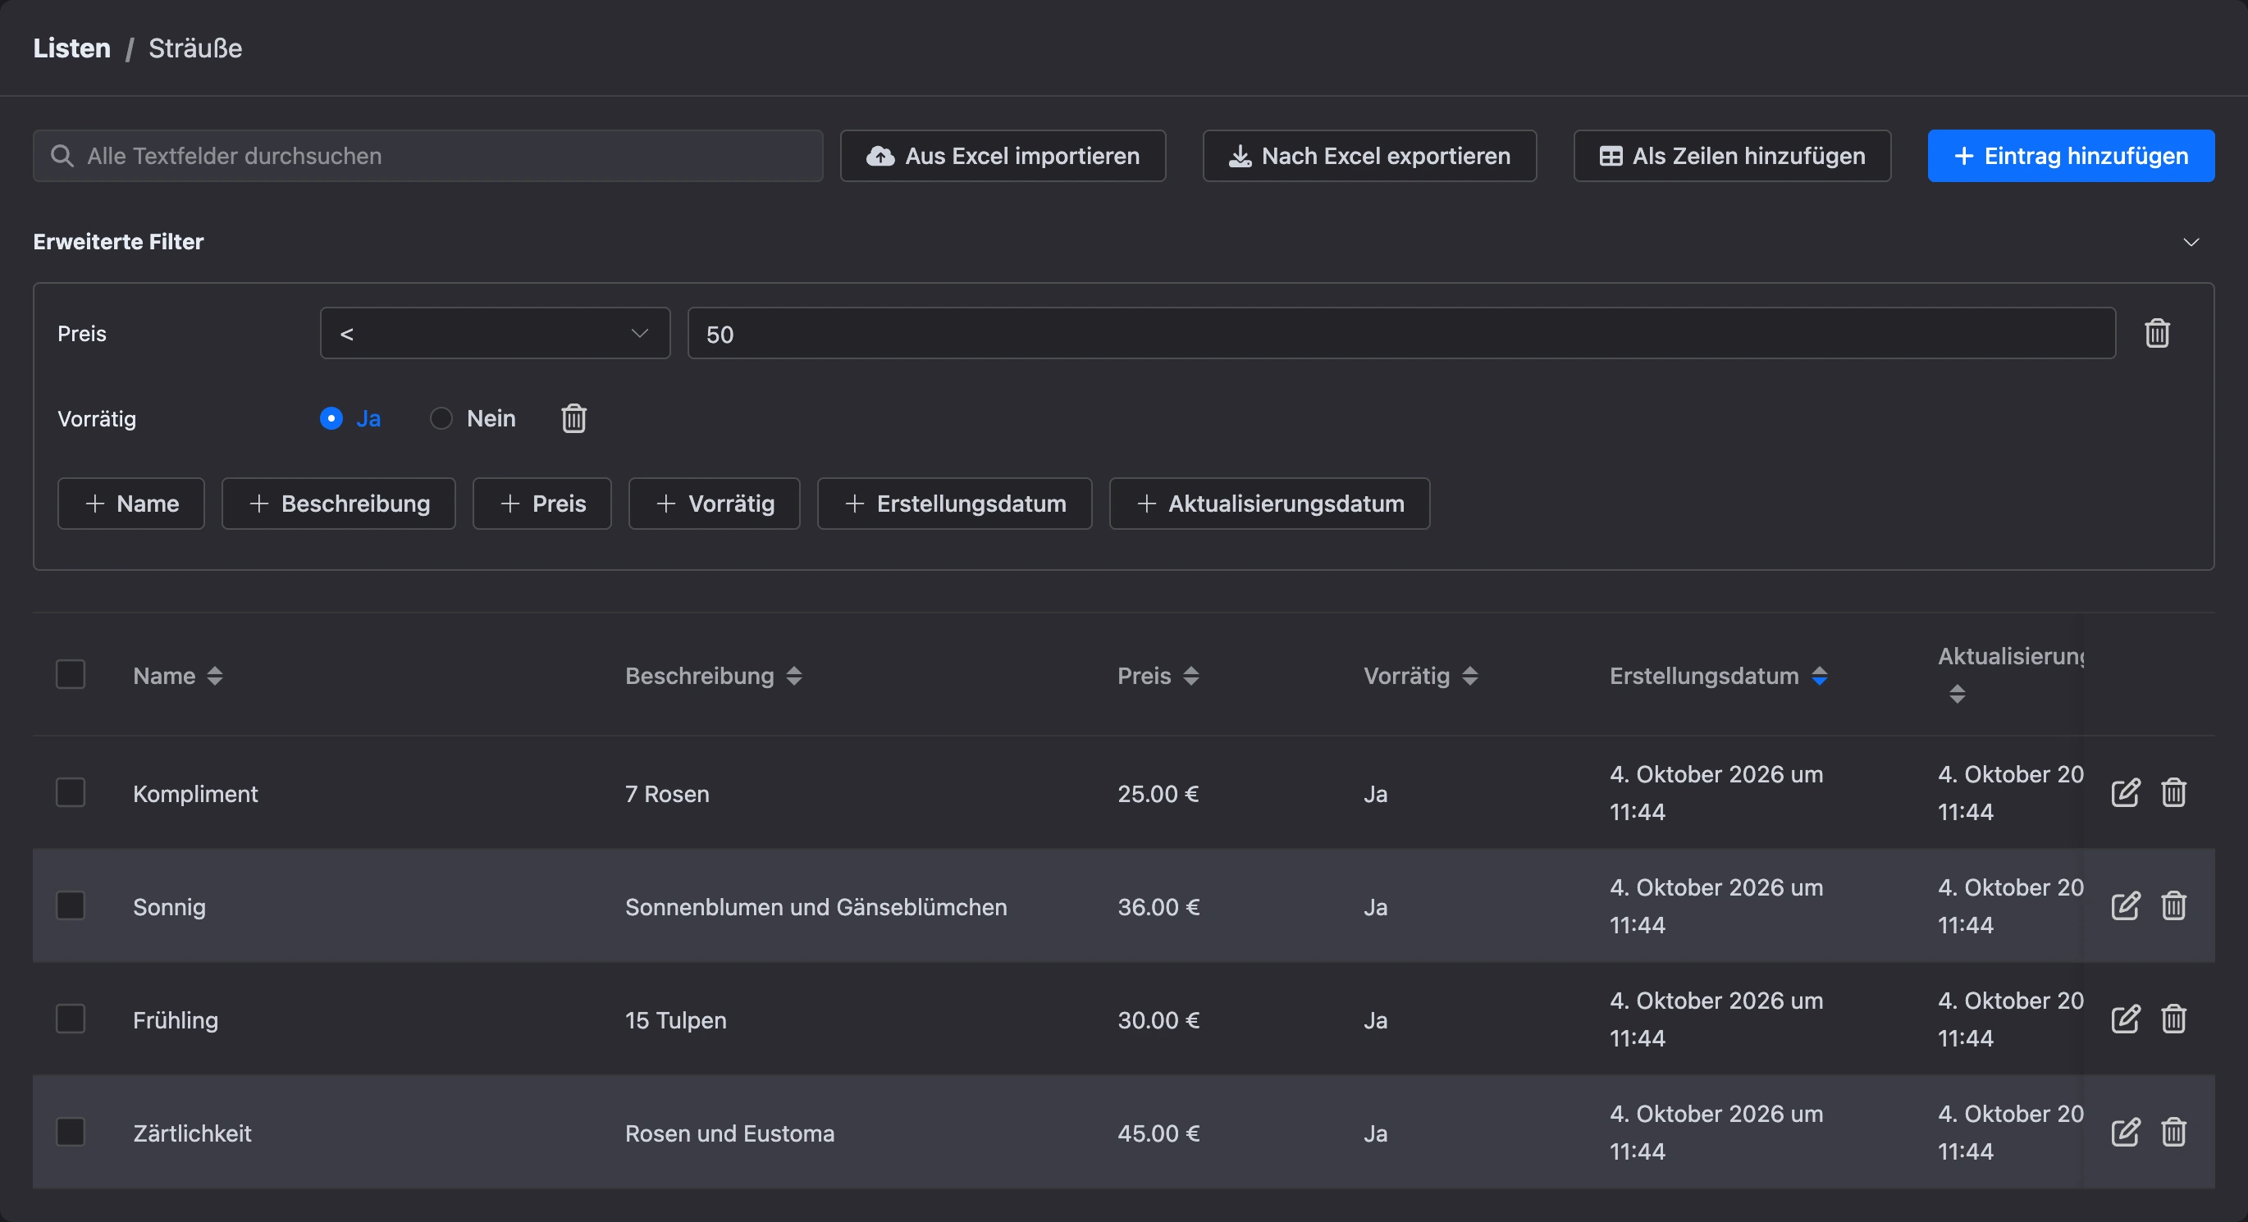Select the Nein radio for Vorrätig
Image resolution: width=2248 pixels, height=1222 pixels.
point(441,418)
